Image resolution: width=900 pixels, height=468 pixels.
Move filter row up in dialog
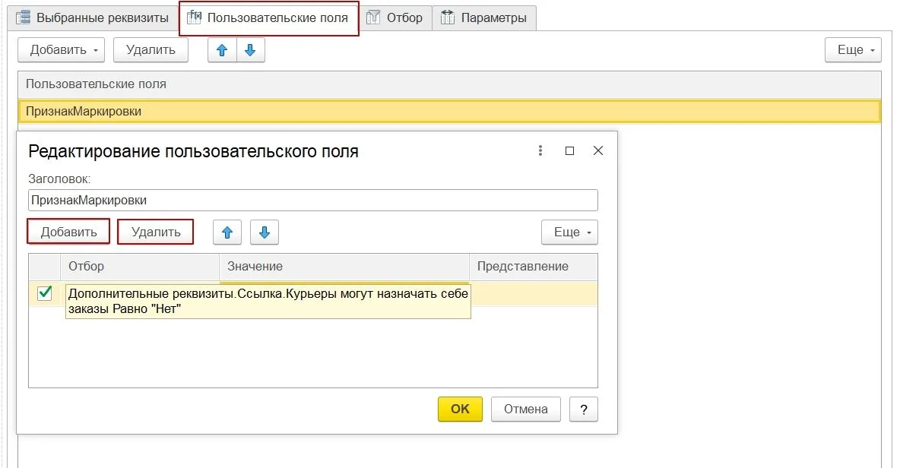pos(227,232)
